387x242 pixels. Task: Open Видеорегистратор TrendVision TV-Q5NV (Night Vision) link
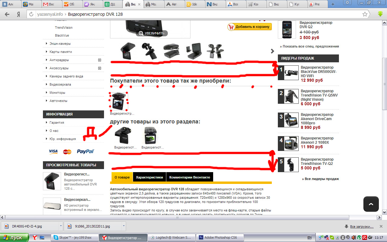(x=319, y=95)
